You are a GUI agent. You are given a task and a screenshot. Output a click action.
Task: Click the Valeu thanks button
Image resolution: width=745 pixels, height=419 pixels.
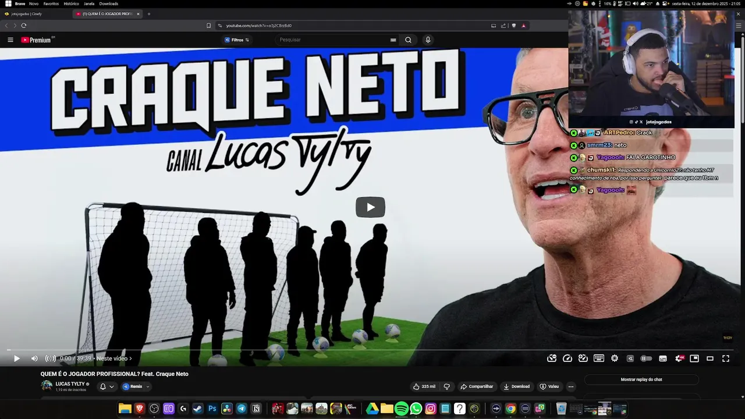[549, 386]
